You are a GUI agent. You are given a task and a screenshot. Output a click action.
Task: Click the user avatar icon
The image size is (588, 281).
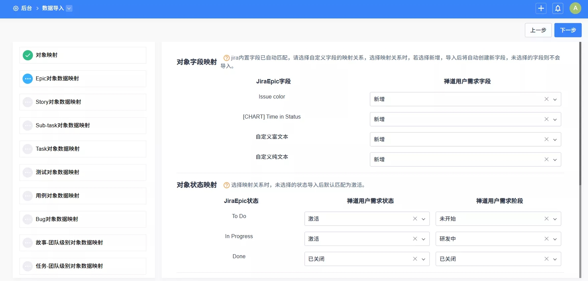pyautogui.click(x=575, y=8)
